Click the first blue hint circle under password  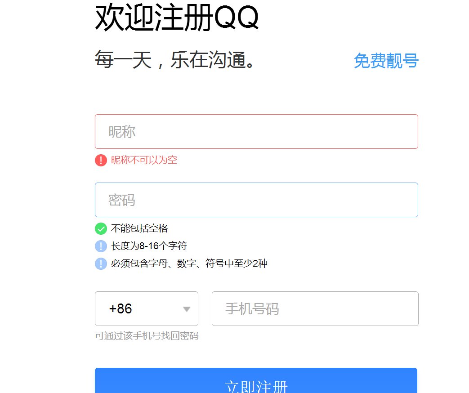click(x=101, y=246)
